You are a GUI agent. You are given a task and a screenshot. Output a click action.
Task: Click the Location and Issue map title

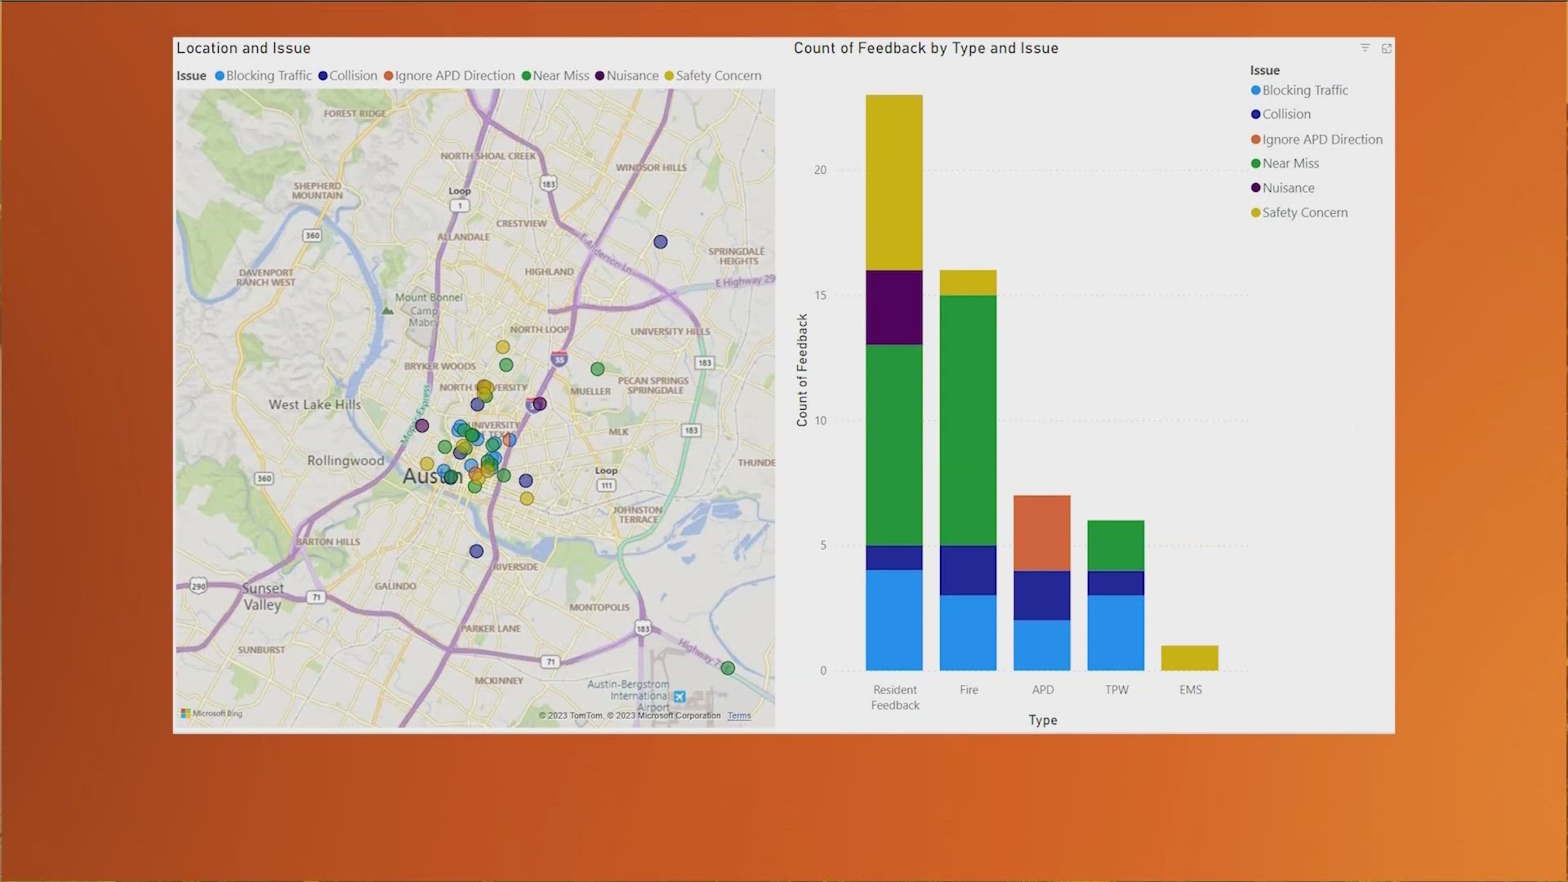tap(243, 48)
